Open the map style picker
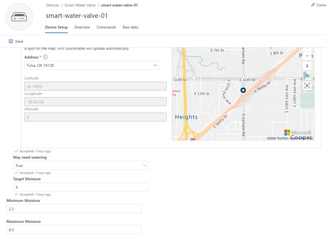This screenshot has height=237, width=326. point(307,76)
